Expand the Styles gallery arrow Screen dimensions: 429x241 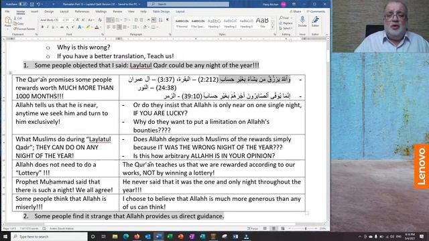272,27
